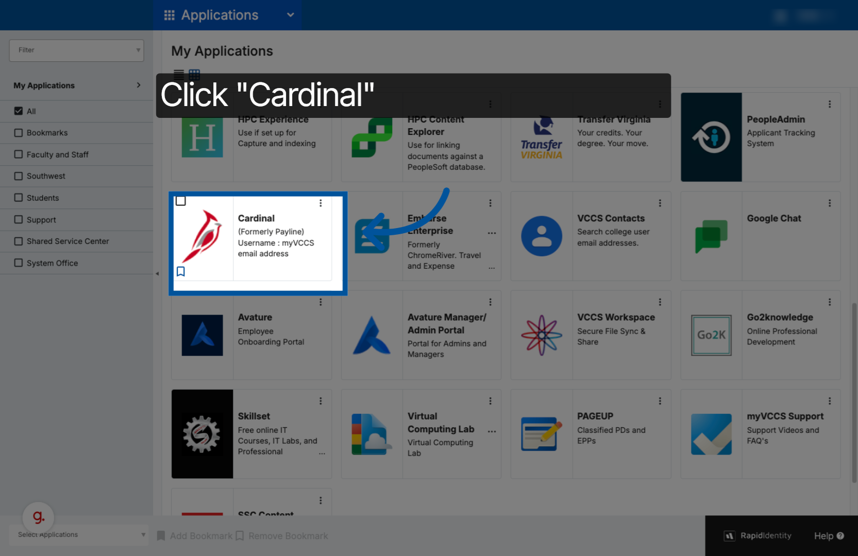Image resolution: width=858 pixels, height=556 pixels.
Task: Enable the Students category checkbox
Action: click(x=19, y=198)
